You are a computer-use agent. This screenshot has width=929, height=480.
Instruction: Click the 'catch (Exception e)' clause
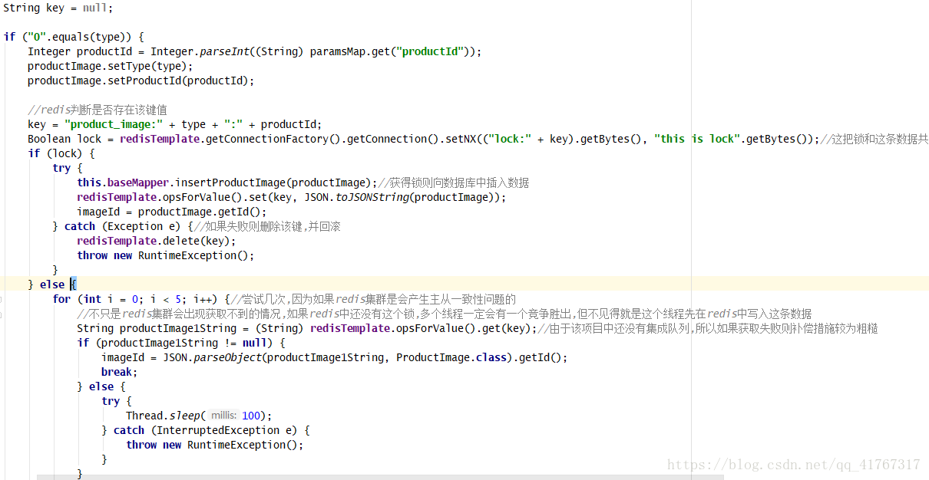pos(123,226)
